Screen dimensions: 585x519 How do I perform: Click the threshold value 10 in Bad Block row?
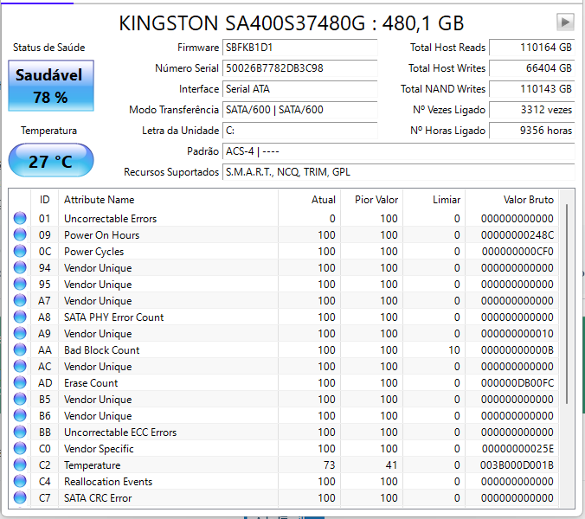click(x=454, y=349)
